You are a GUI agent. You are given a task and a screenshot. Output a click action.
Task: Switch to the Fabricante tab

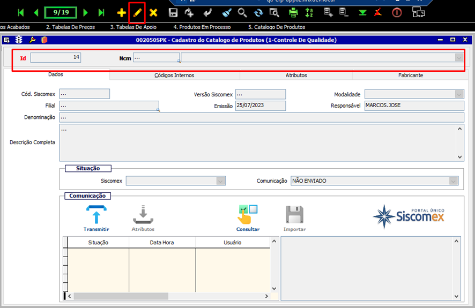pyautogui.click(x=411, y=76)
